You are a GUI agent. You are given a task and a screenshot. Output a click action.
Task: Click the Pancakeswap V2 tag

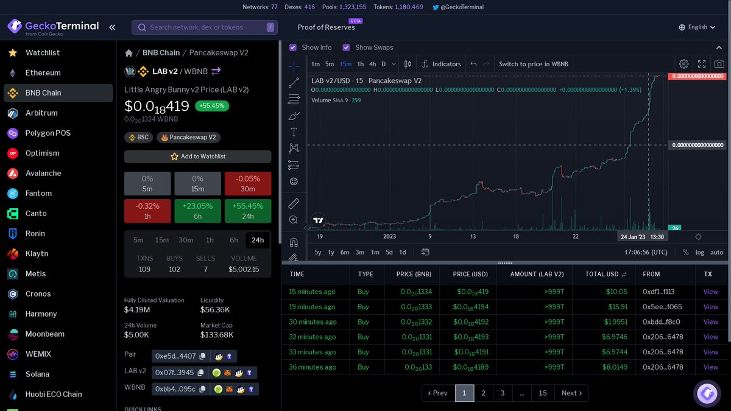(x=189, y=138)
